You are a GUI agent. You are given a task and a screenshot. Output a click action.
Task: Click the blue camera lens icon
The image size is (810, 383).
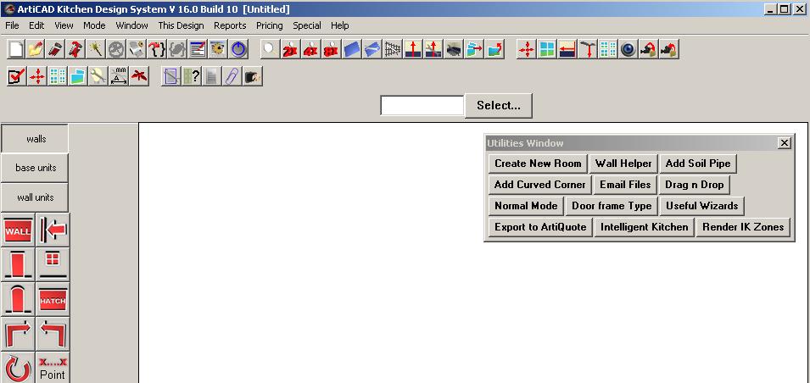pos(628,49)
